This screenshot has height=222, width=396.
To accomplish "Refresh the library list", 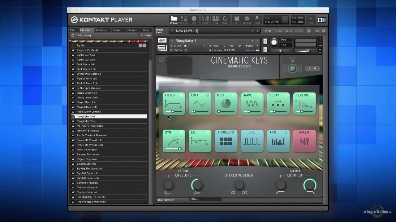I will point(73,35).
